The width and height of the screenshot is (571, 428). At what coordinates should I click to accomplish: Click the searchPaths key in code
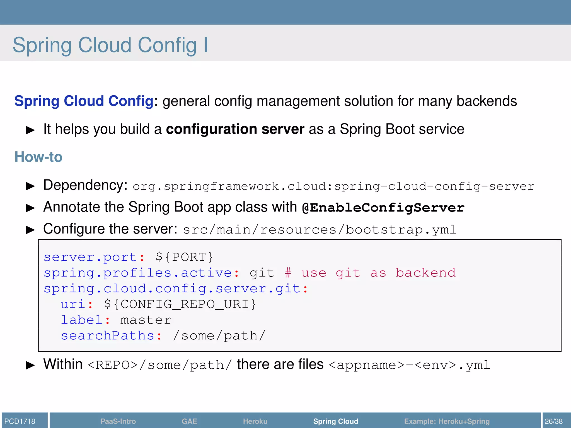[x=107, y=335]
